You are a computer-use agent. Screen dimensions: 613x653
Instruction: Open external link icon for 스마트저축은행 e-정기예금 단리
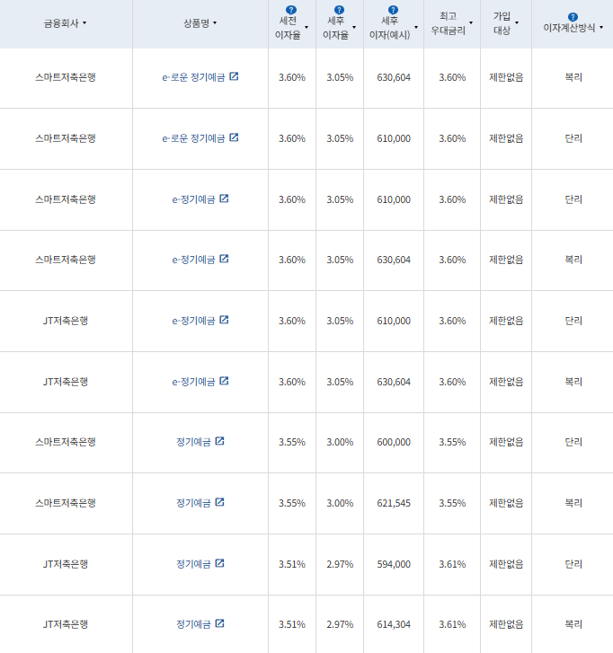tap(224, 199)
